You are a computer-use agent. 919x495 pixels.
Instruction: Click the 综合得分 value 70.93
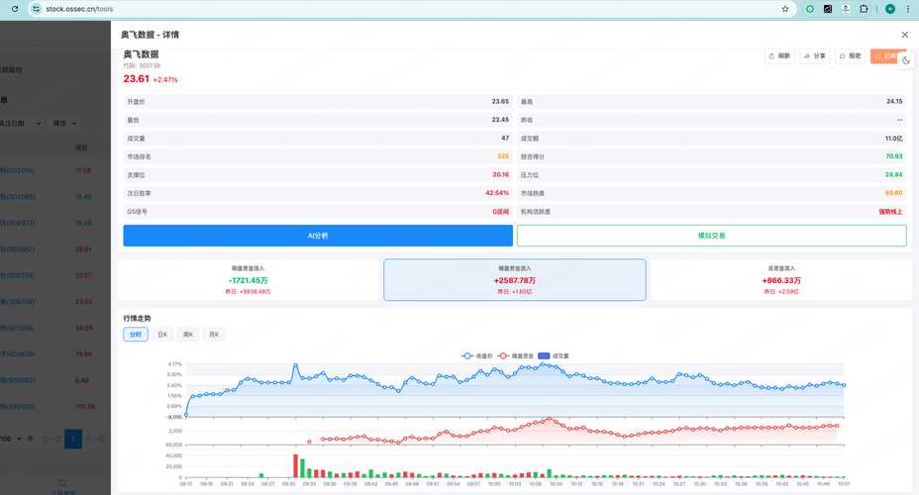[x=894, y=156]
